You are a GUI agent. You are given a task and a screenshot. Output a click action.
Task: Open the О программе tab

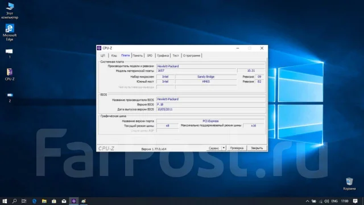click(192, 56)
